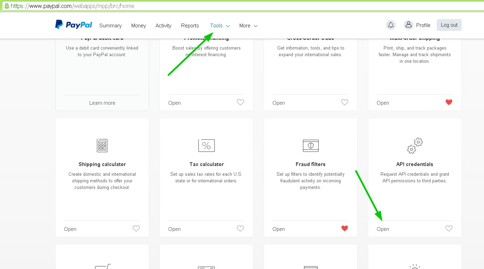The width and height of the screenshot is (484, 269).
Task: Click the Tax calculator percent icon
Action: coord(206,146)
